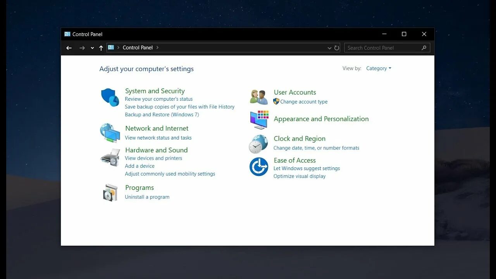
Task: Click the Control Panel icon in address bar
Action: point(111,47)
